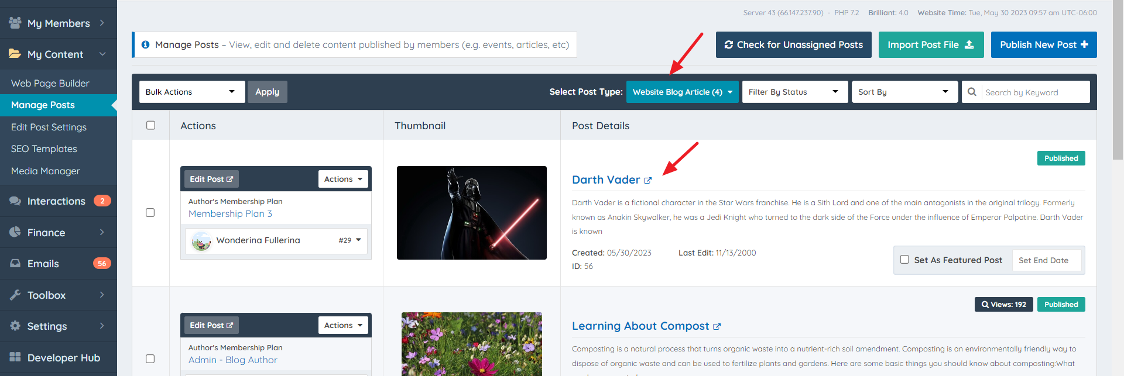Open the Filter By Status dropdown
1124x376 pixels.
coord(794,92)
